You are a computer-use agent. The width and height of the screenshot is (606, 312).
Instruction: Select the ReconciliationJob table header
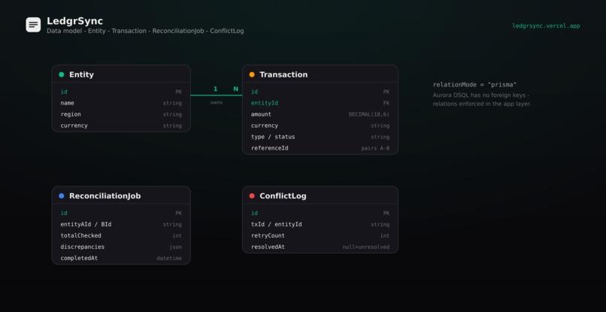pos(121,195)
